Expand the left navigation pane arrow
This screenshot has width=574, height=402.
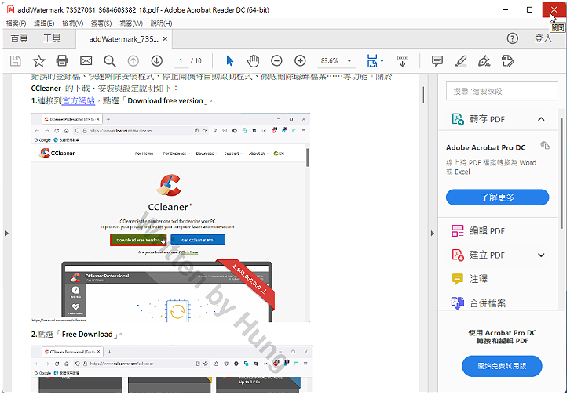6,233
